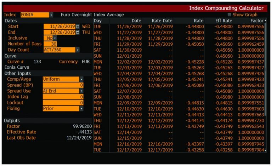This screenshot has height=166, width=272.
Task: Click the Date column header
Action: (x=136, y=21)
